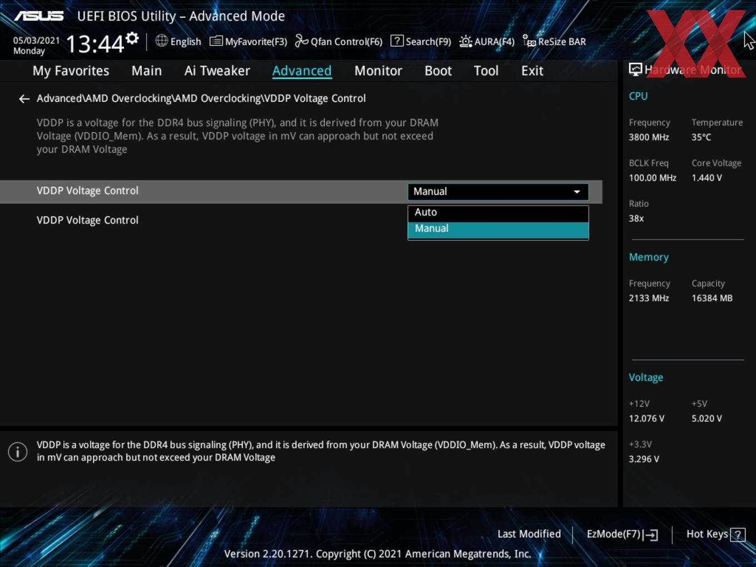Image resolution: width=756 pixels, height=567 pixels.
Task: Select the Advanced tab
Action: (302, 71)
